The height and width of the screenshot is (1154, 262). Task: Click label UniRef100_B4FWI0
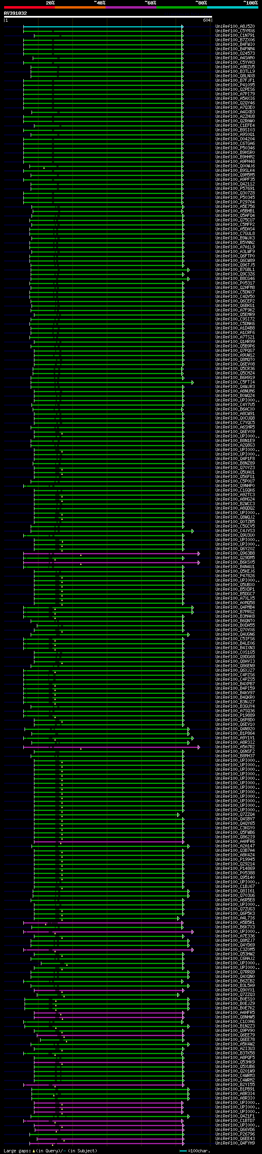point(235,44)
